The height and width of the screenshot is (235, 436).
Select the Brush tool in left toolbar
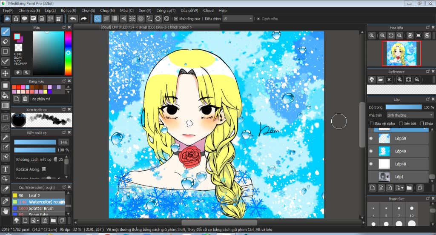(5, 32)
